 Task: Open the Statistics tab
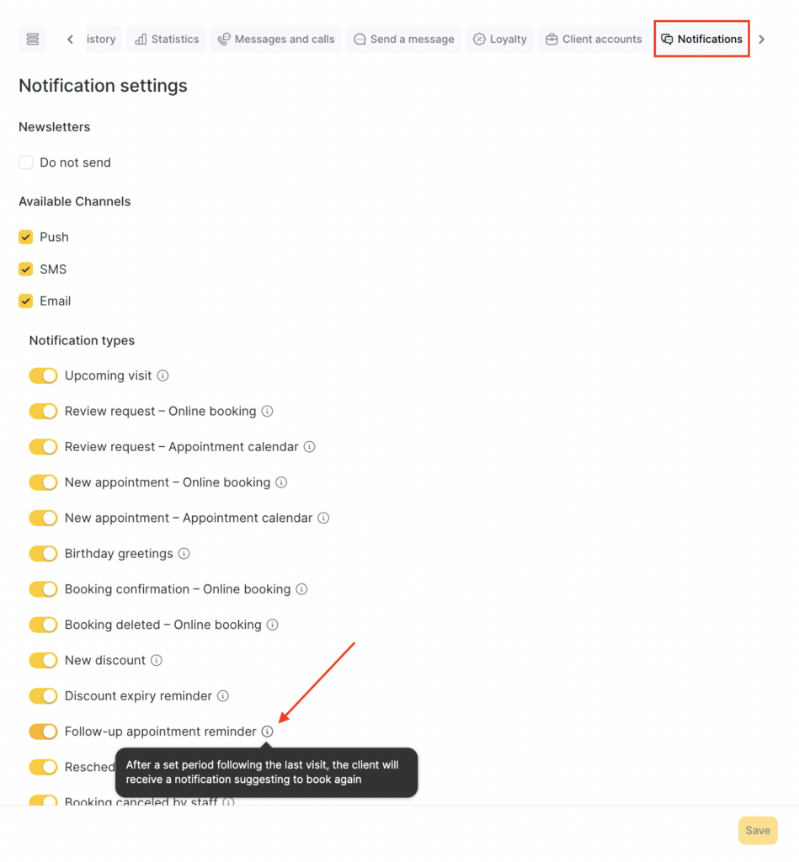coord(167,40)
